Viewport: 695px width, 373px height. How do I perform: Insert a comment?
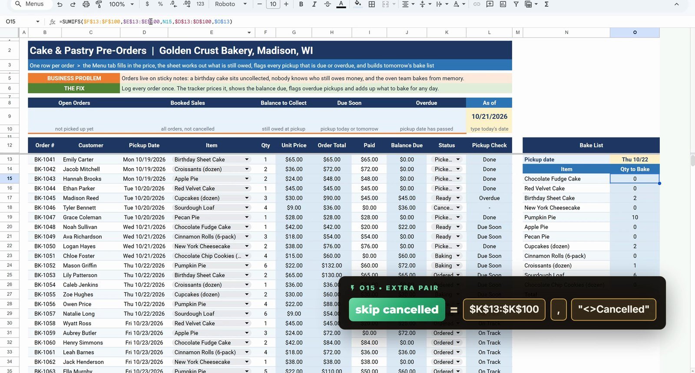(x=490, y=4)
